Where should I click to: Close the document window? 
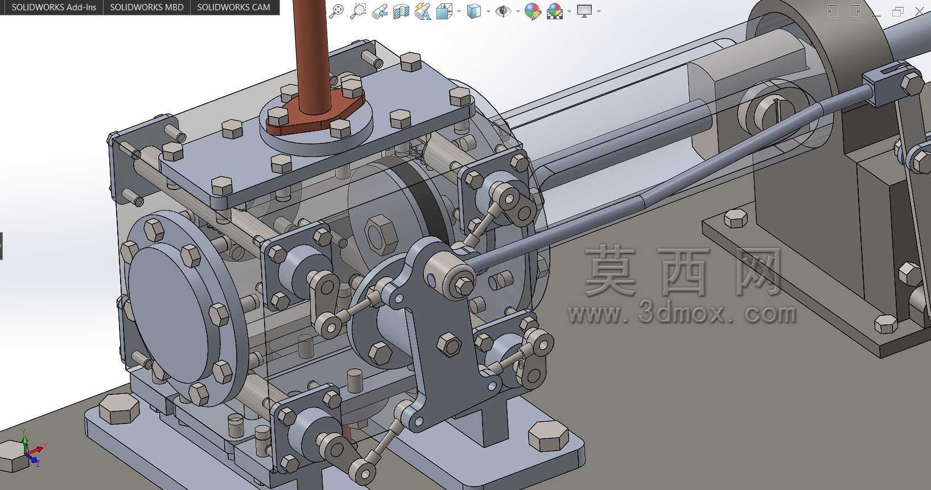click(920, 11)
